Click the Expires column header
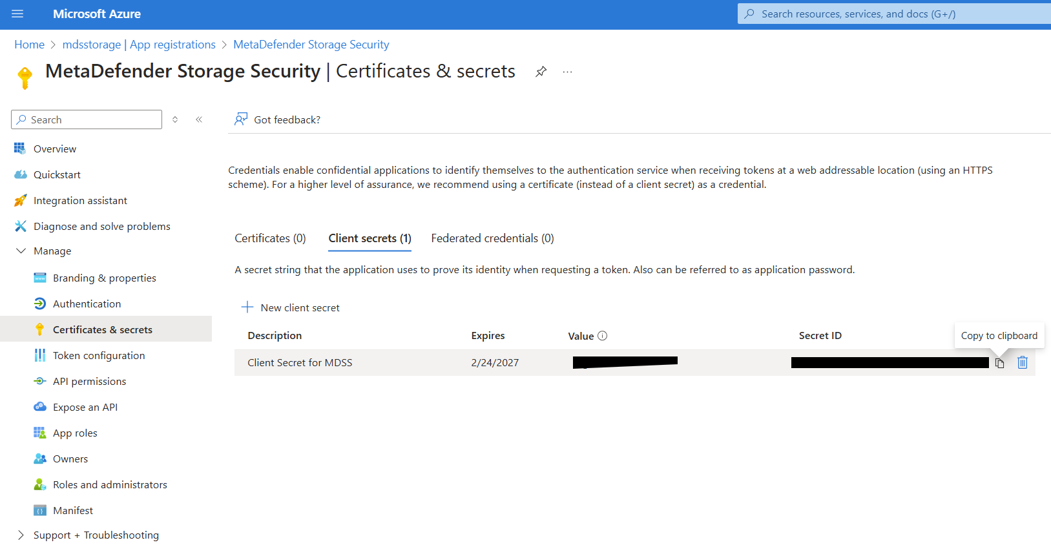Image resolution: width=1051 pixels, height=547 pixels. coord(488,335)
